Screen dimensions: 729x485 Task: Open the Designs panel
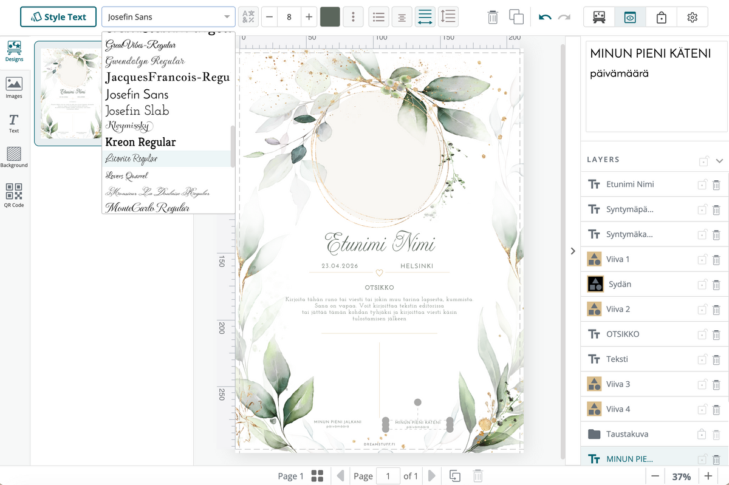(14, 51)
